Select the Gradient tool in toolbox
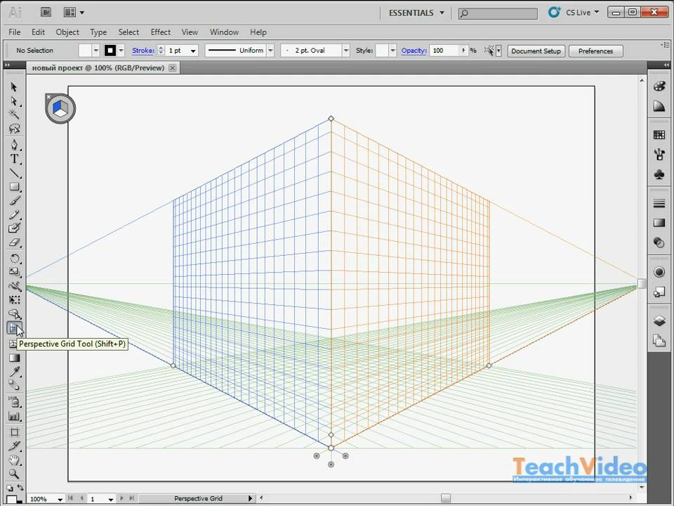This screenshot has height=506, width=674. (14, 358)
